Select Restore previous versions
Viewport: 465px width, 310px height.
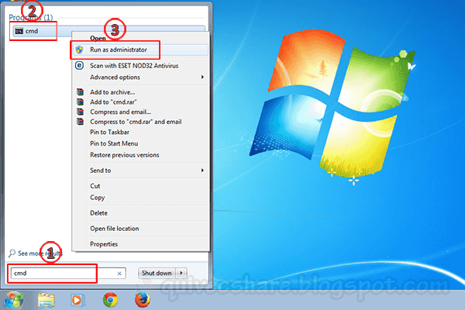pyautogui.click(x=125, y=155)
